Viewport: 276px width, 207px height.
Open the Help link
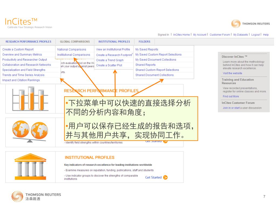coord(266,35)
